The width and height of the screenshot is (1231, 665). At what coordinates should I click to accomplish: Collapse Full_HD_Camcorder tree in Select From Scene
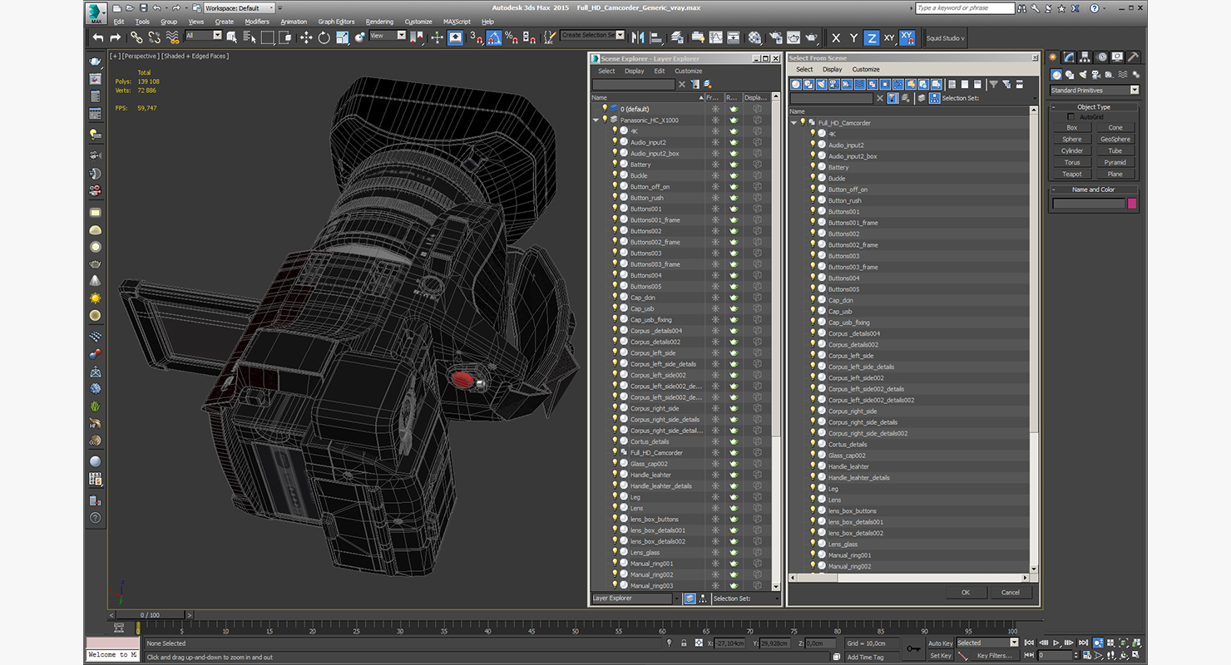tap(793, 123)
